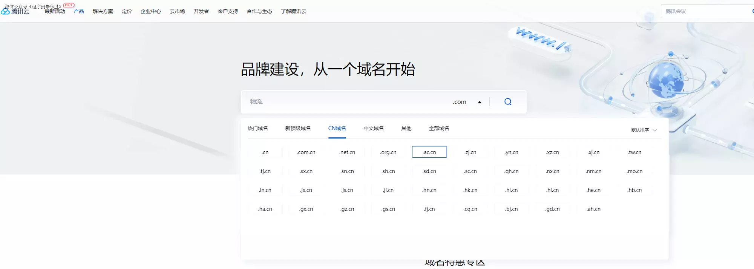Open the 开发者 navigation item
The width and height of the screenshot is (754, 269).
(x=201, y=11)
